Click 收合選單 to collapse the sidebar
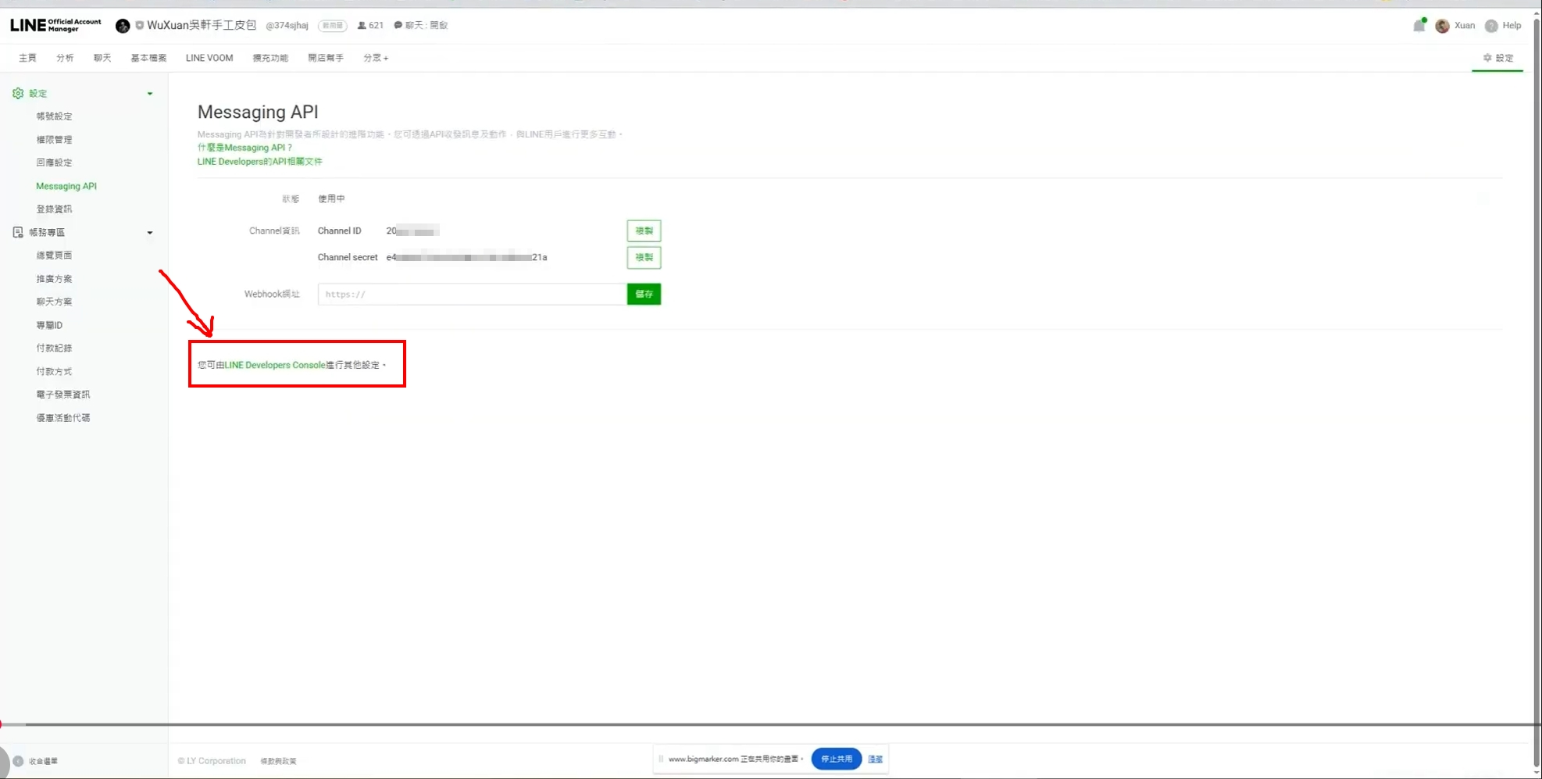The width and height of the screenshot is (1542, 779). (43, 761)
